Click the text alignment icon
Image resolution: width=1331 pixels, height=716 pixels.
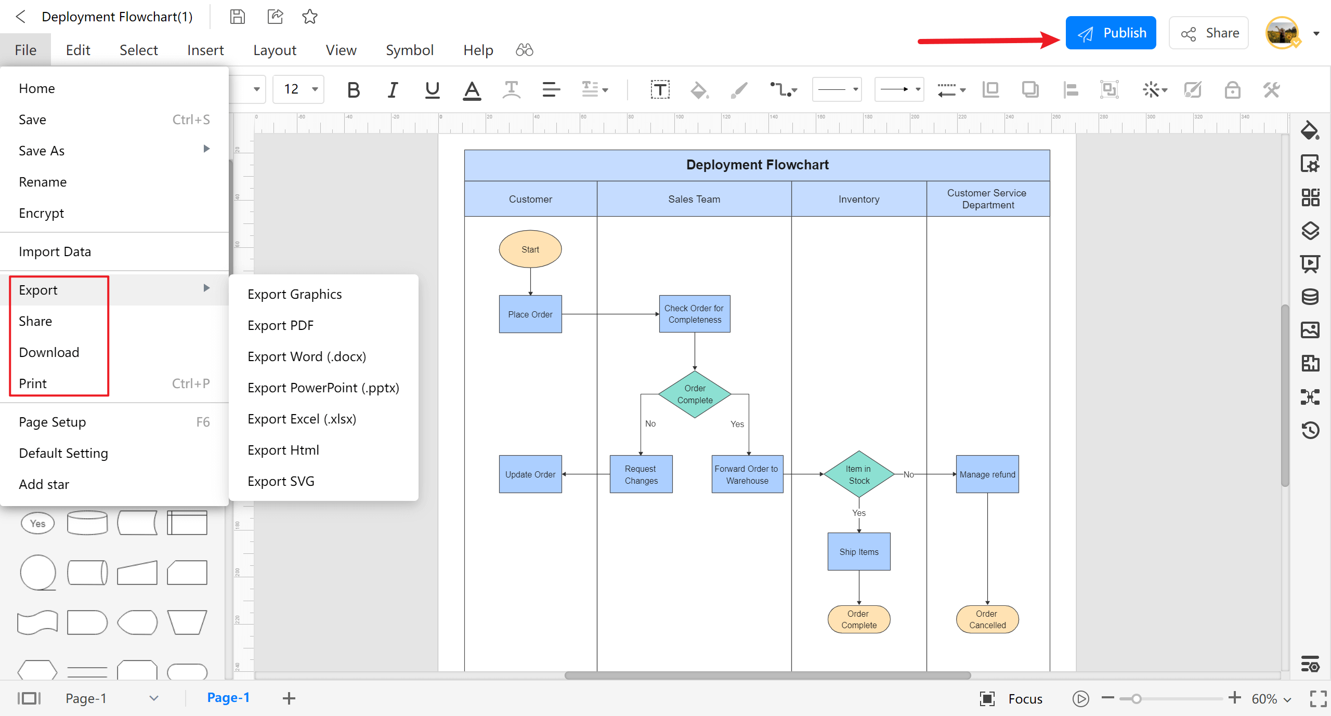click(x=551, y=89)
